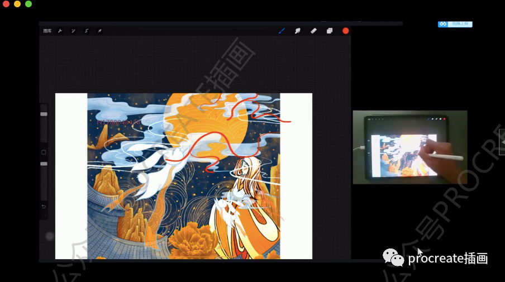
Task: Select the Transform arrow tool
Action: tap(99, 31)
